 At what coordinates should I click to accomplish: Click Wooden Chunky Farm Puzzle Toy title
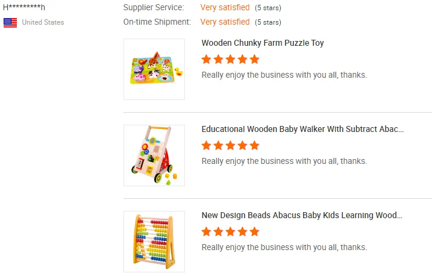pyautogui.click(x=263, y=43)
